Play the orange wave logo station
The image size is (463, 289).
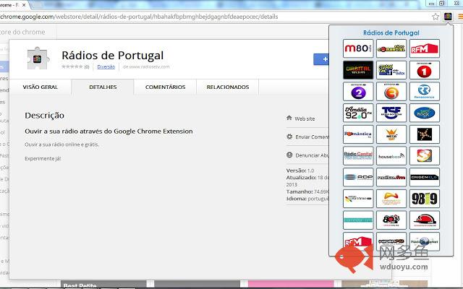[x=391, y=199]
